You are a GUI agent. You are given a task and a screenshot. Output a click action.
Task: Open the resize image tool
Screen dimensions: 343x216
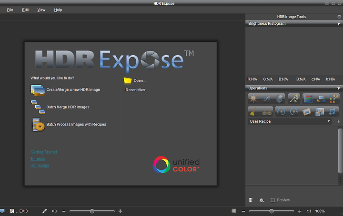click(x=320, y=112)
